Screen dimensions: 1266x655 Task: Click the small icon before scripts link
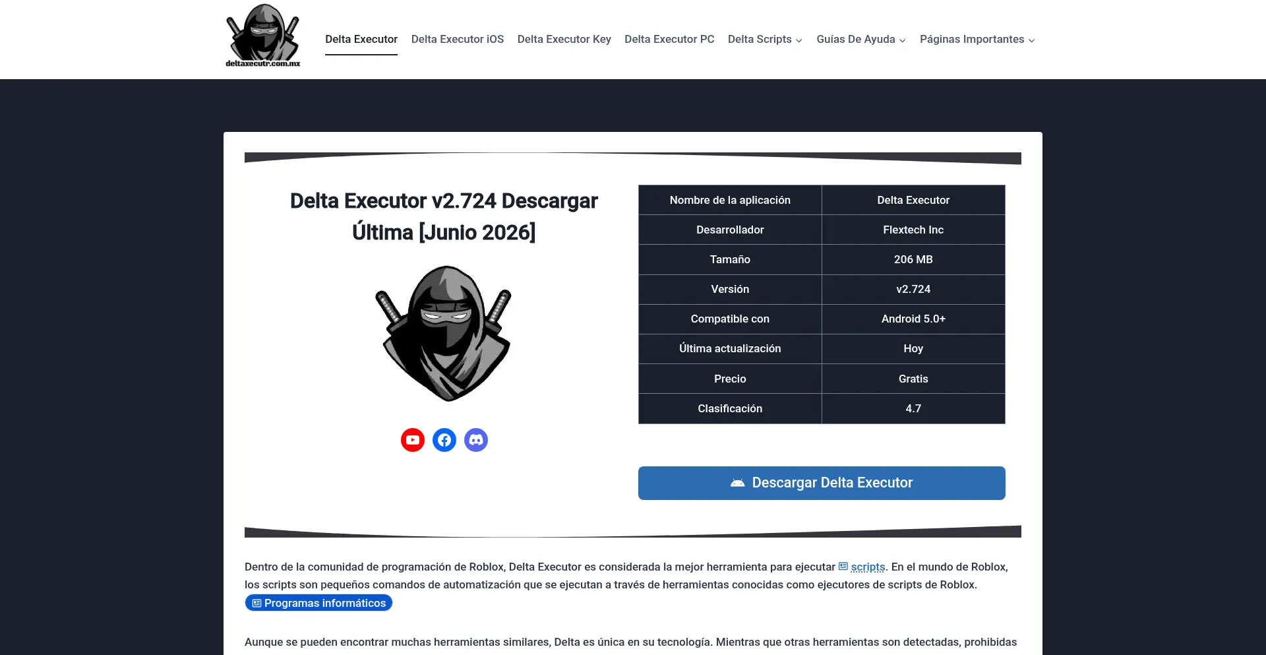(843, 567)
